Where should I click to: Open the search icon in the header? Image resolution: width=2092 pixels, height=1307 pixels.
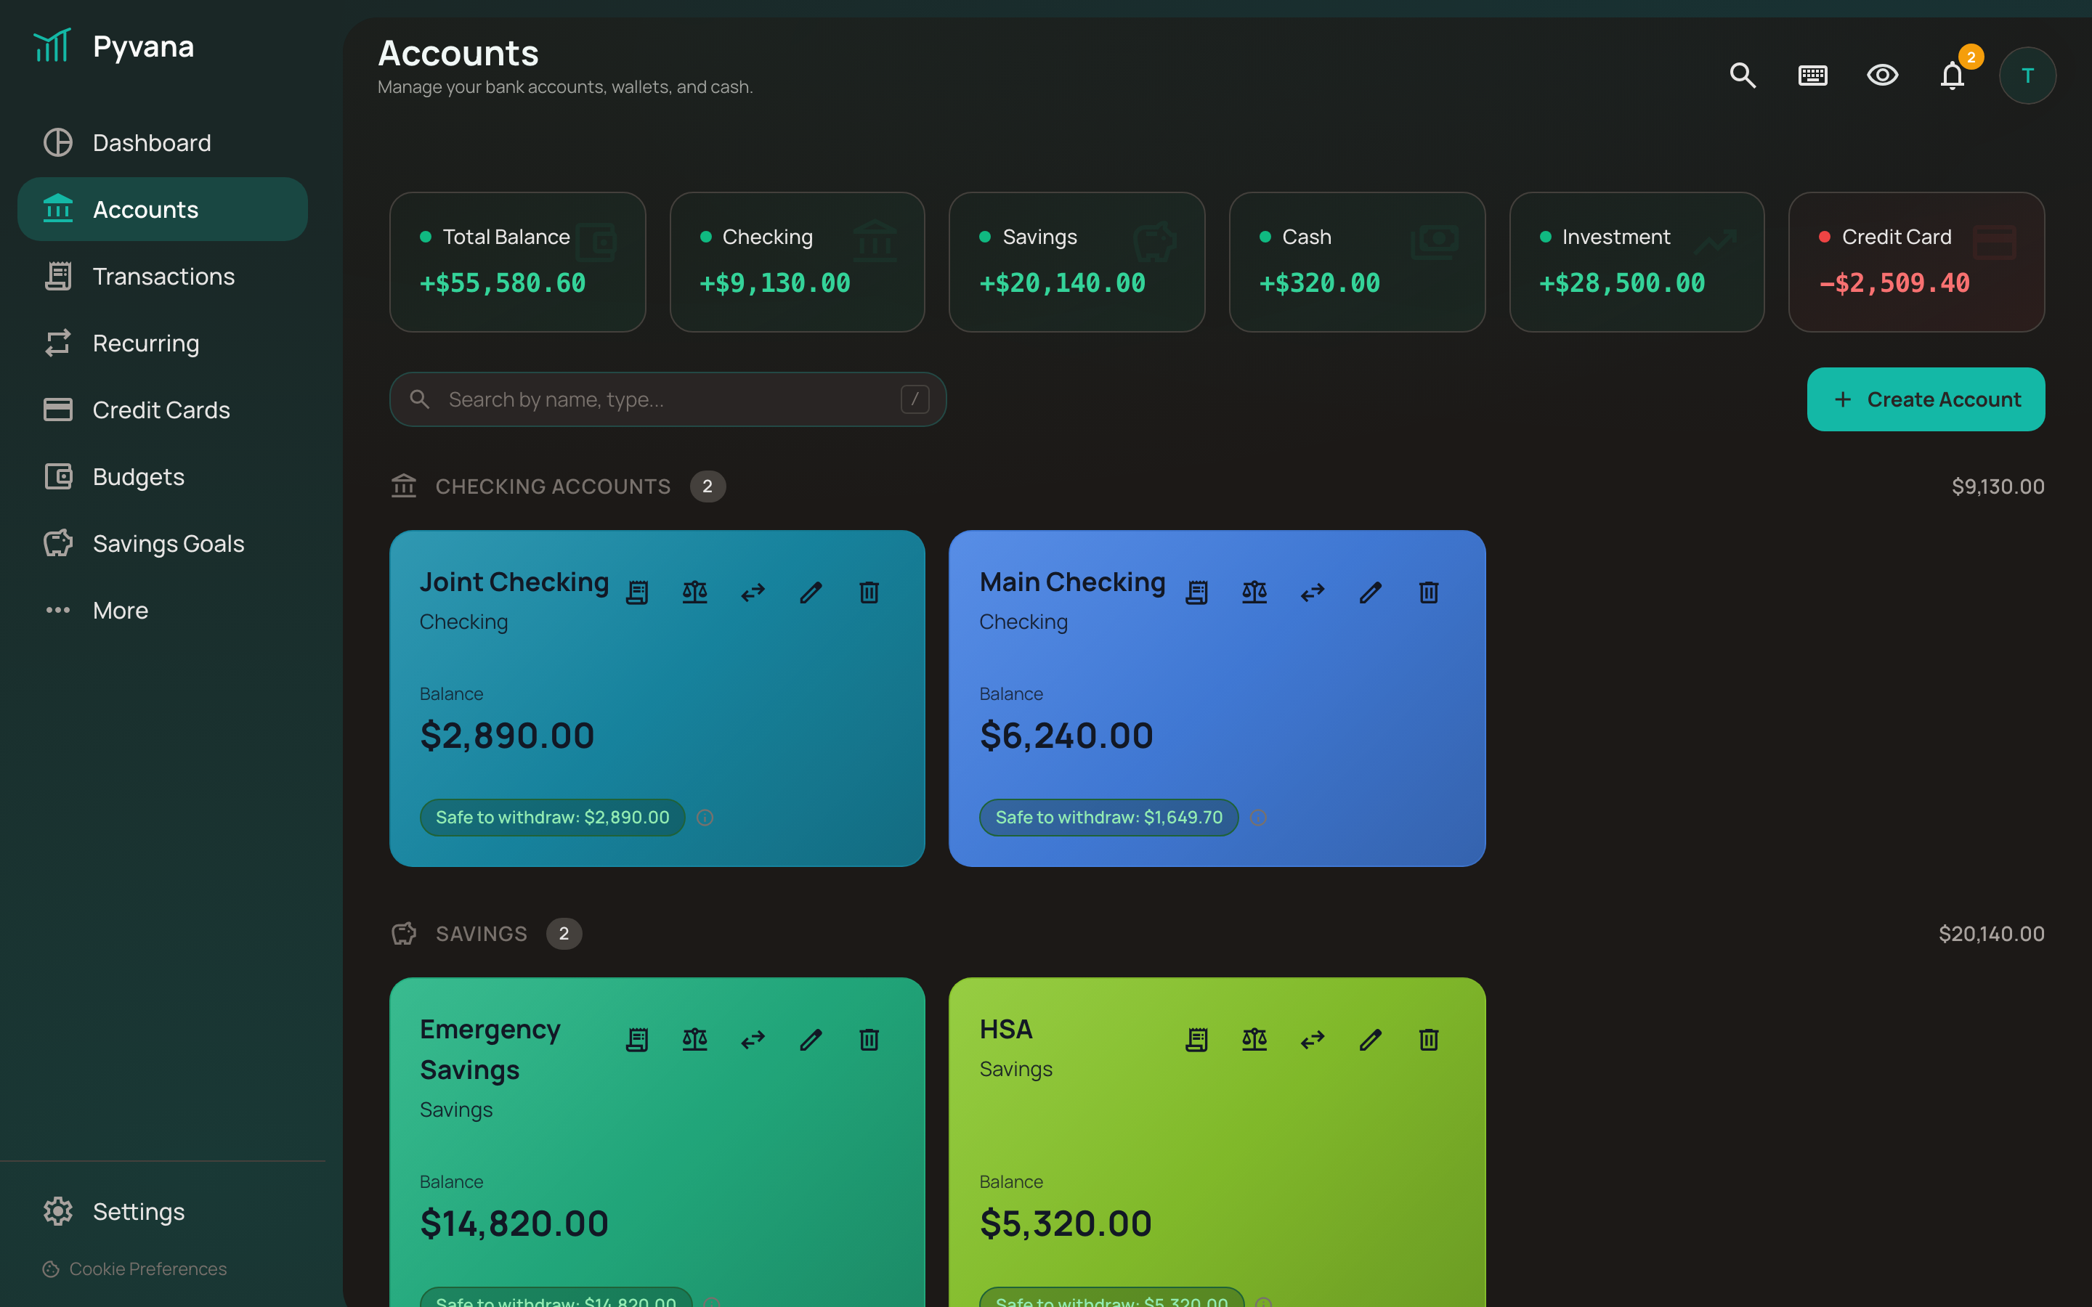point(1743,76)
